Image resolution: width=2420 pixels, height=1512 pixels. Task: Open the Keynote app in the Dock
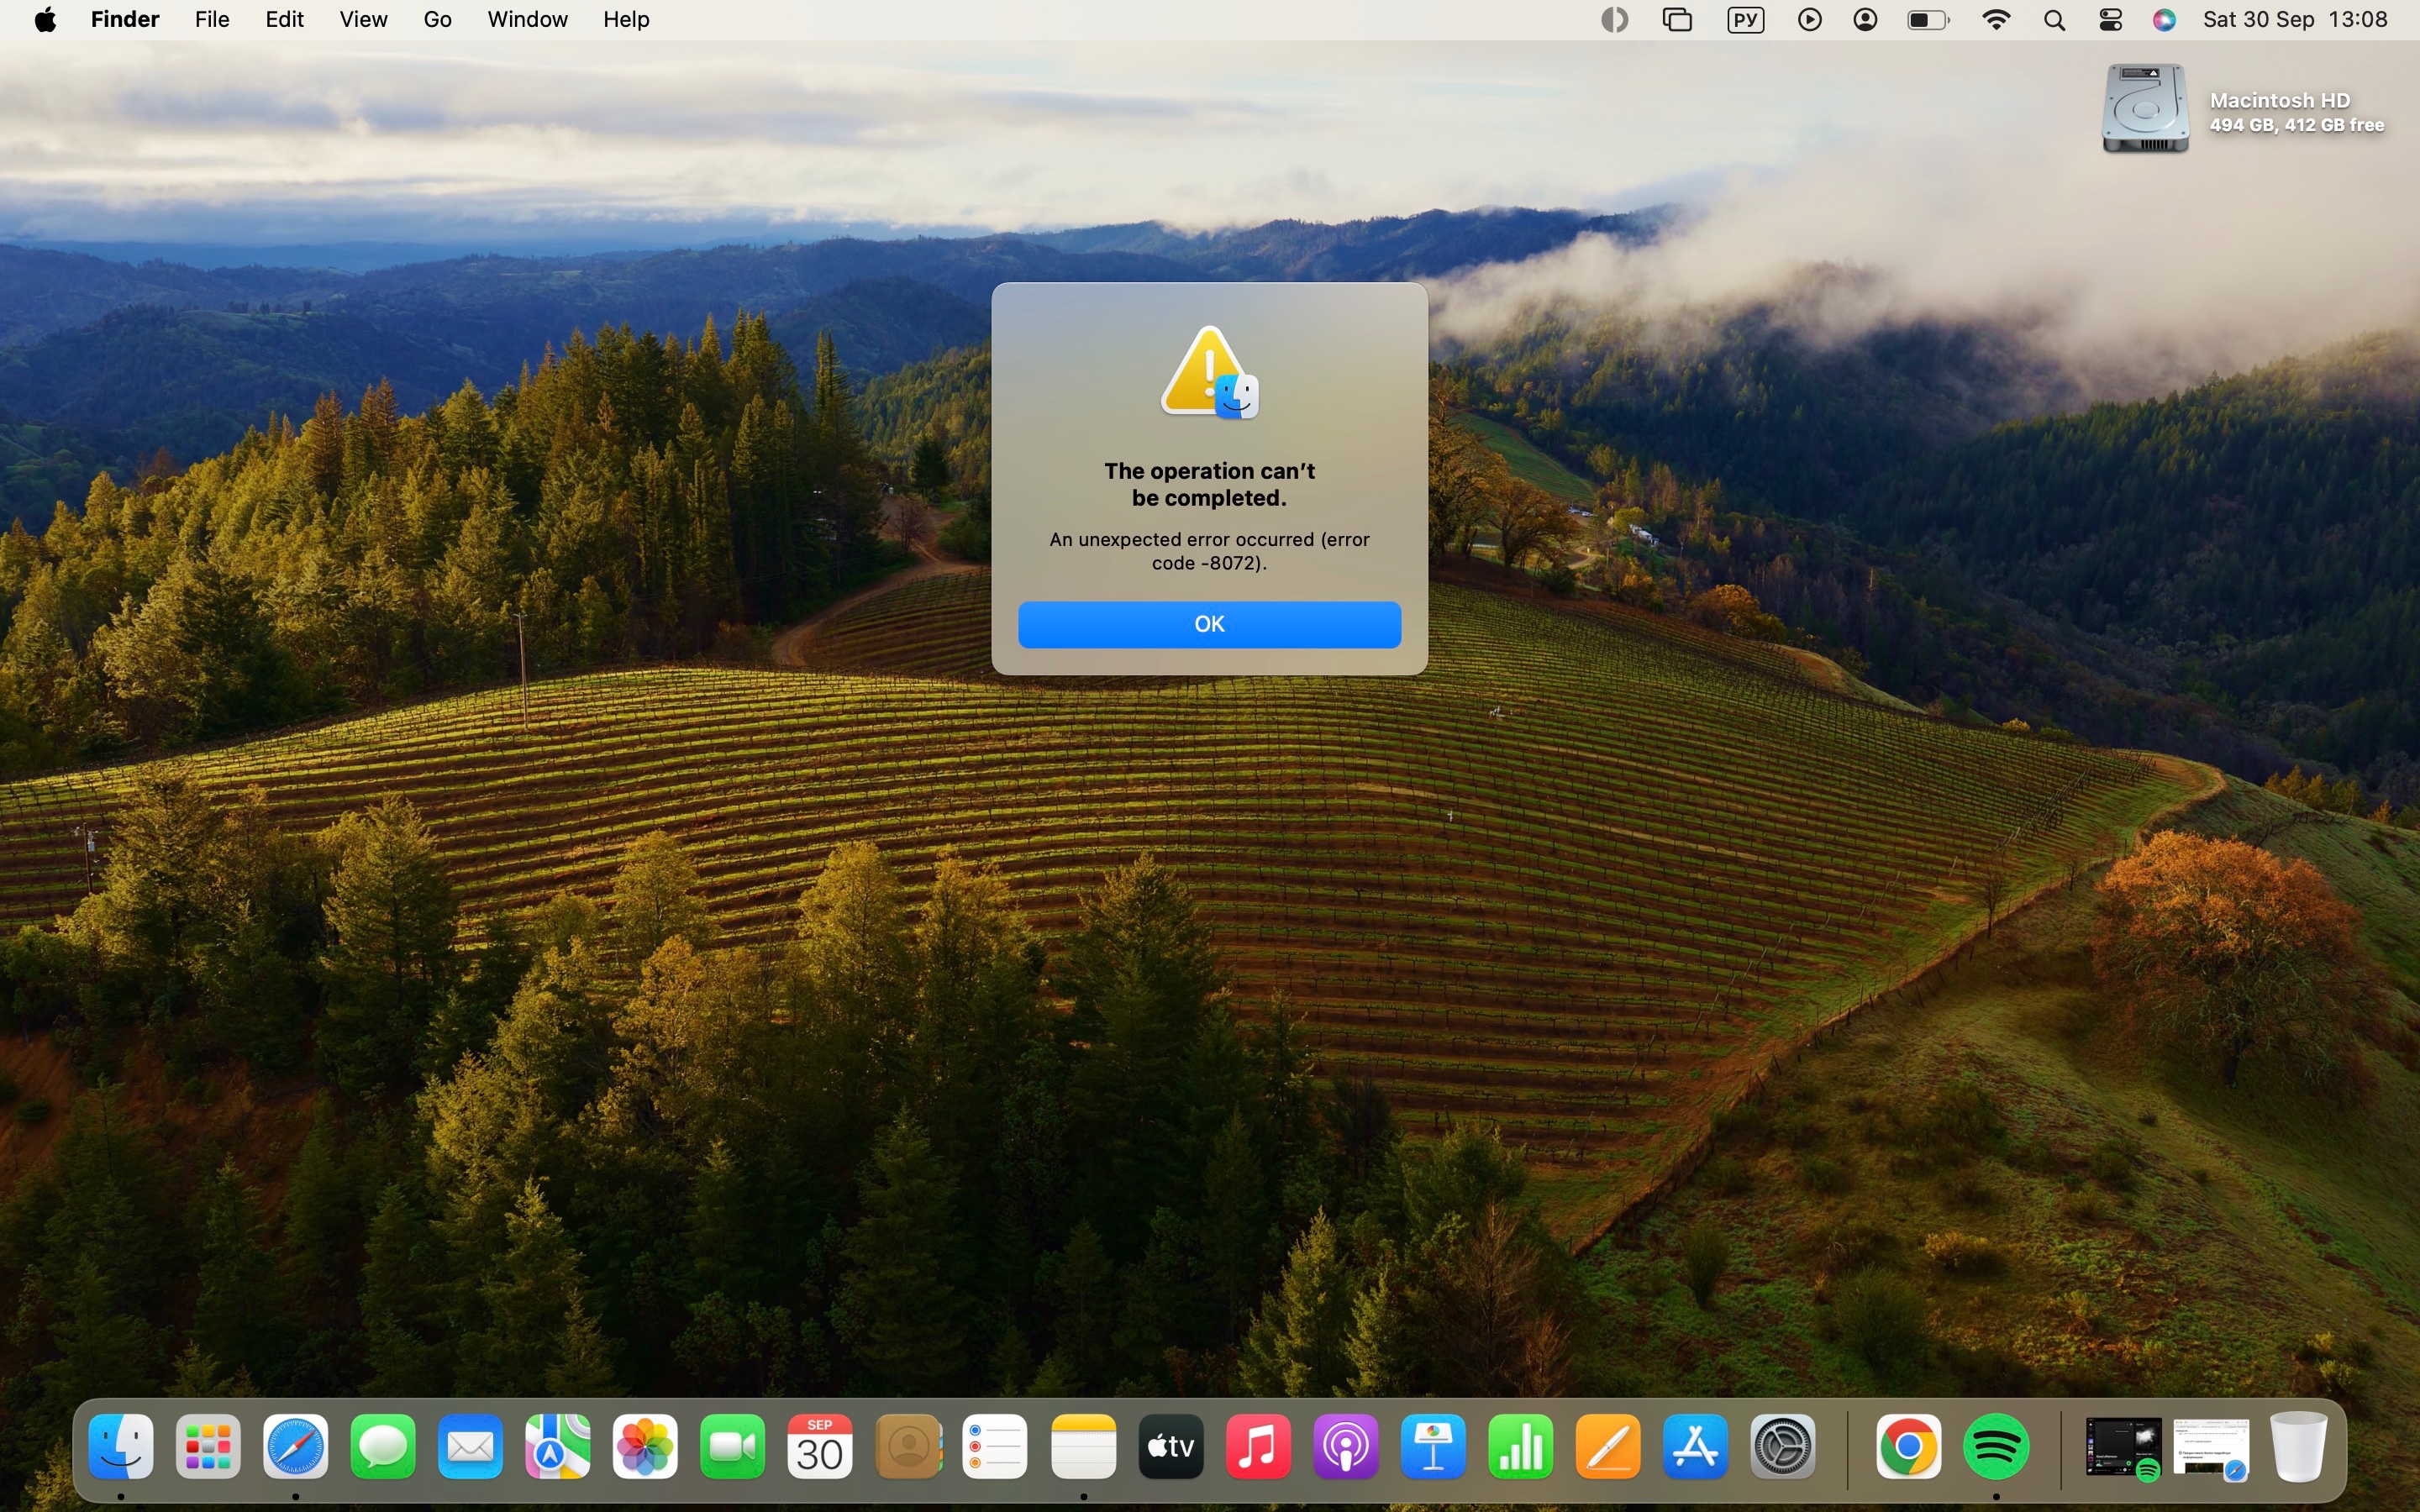1433,1447
